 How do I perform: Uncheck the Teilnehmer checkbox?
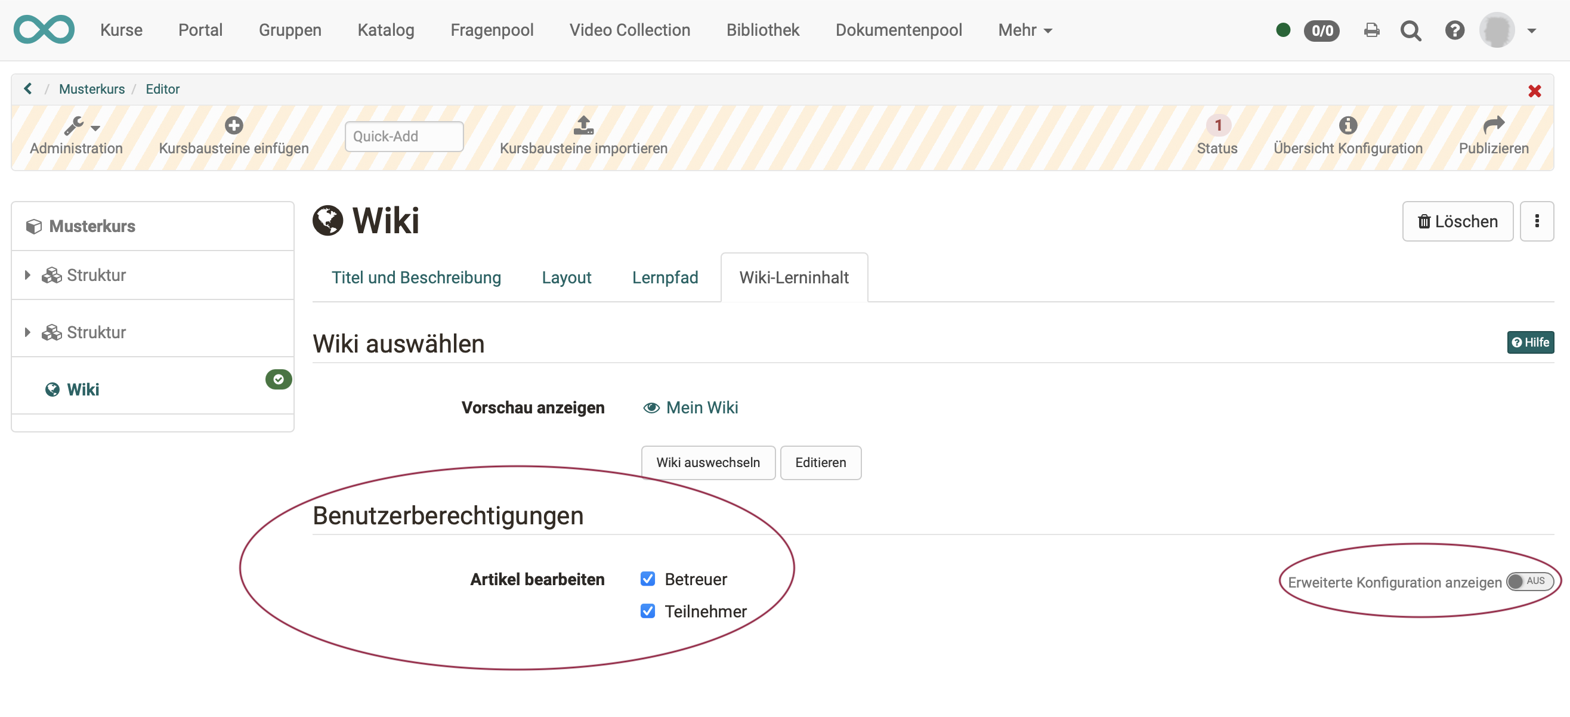pos(648,611)
